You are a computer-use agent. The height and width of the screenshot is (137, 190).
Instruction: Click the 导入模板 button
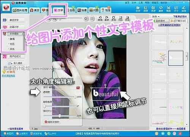16,63
